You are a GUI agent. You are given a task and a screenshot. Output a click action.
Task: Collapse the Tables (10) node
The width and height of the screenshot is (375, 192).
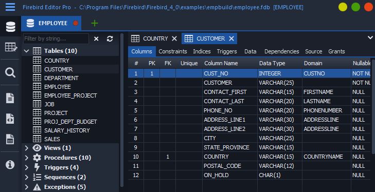(27, 51)
